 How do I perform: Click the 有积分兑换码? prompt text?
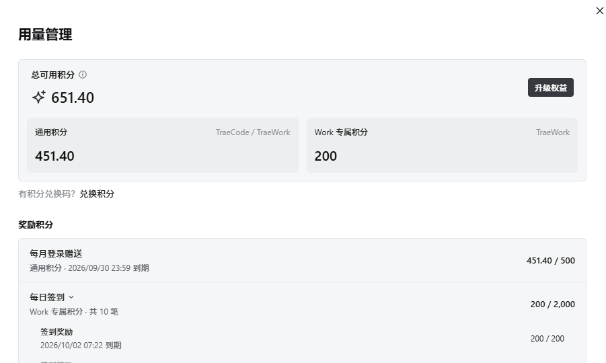[x=47, y=194]
